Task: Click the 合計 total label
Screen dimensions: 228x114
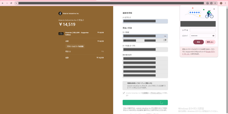Action: point(67,58)
